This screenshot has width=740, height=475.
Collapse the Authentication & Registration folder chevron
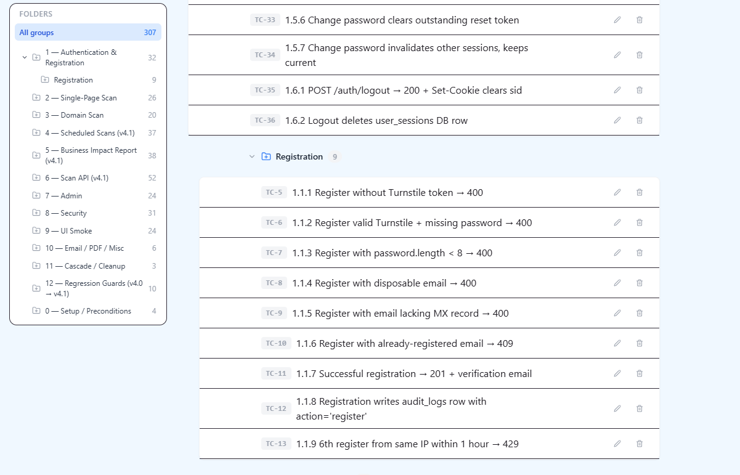pyautogui.click(x=25, y=57)
